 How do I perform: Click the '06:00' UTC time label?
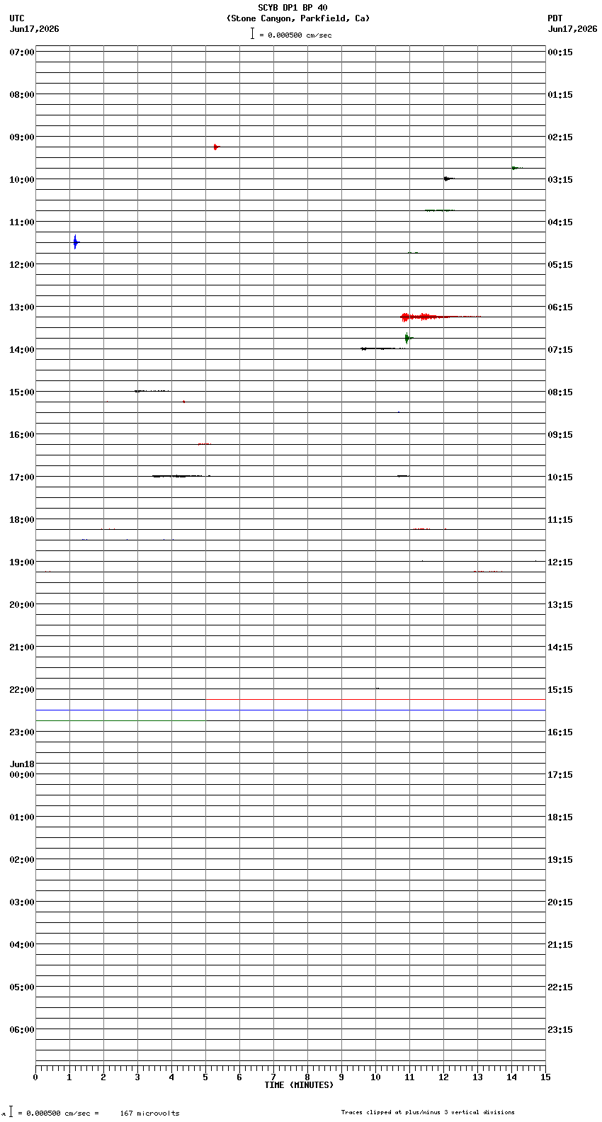(x=21, y=1030)
